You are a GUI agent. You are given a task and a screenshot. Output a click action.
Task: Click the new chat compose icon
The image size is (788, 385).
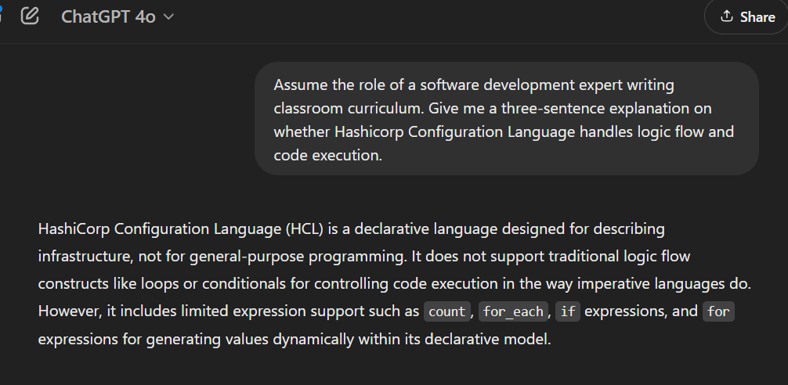tap(30, 16)
